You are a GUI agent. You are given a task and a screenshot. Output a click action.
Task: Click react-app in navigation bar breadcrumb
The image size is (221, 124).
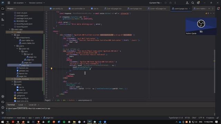pyautogui.click(x=21, y=118)
